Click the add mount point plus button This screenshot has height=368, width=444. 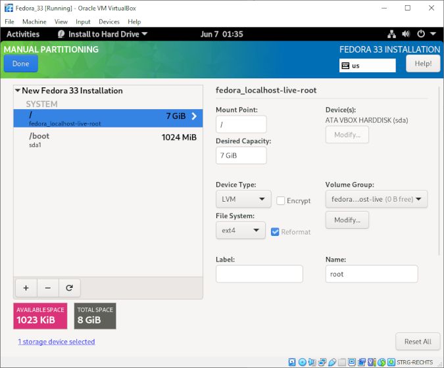(x=26, y=288)
